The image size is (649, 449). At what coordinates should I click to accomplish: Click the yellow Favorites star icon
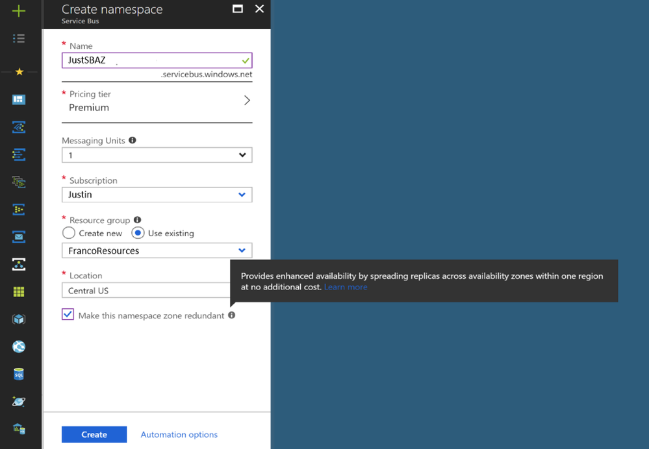click(19, 72)
